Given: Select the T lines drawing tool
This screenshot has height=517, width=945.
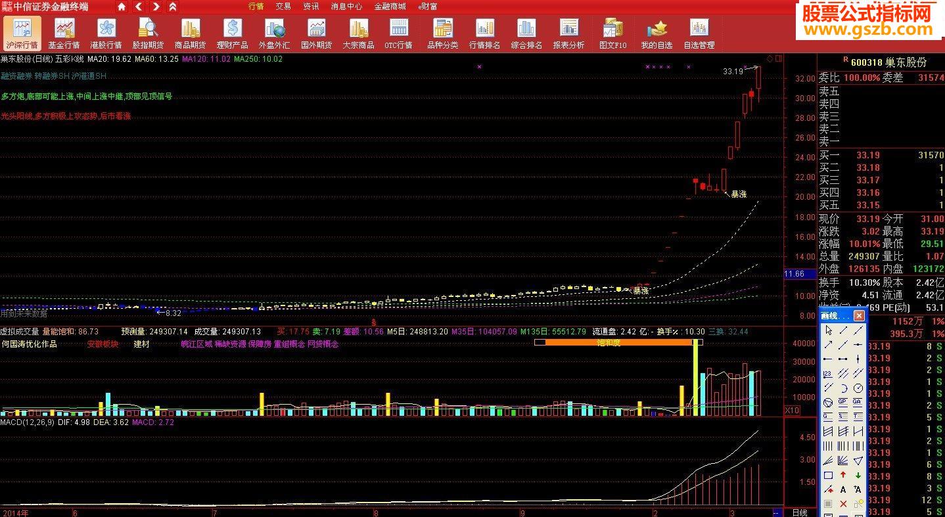Looking at the screenshot, I should point(858,416).
